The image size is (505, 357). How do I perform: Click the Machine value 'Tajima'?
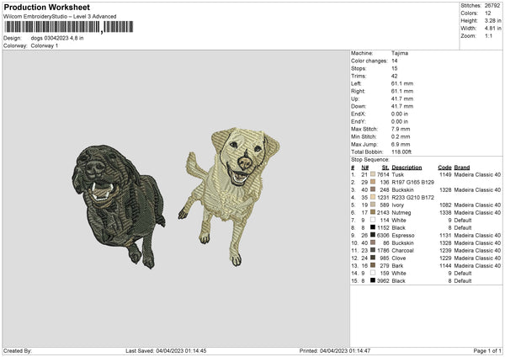[x=400, y=53]
